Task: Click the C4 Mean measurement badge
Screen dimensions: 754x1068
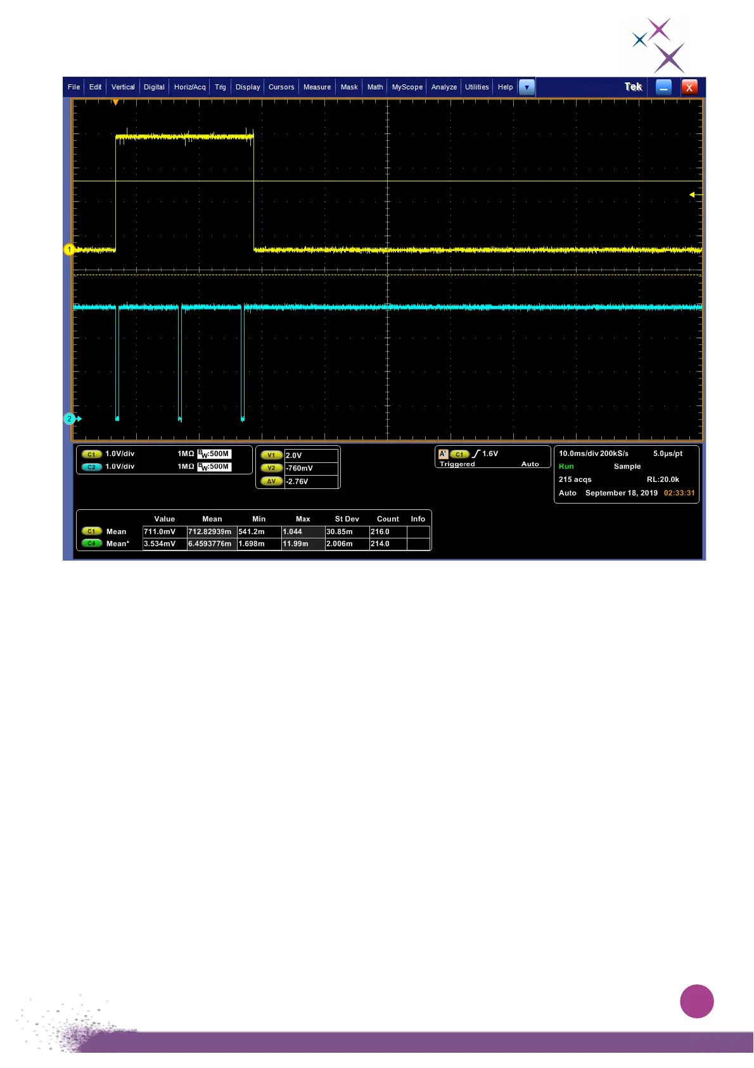Action: [92, 544]
